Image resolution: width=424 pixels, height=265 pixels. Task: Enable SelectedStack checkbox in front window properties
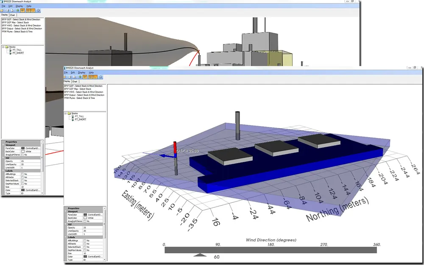coord(85,247)
